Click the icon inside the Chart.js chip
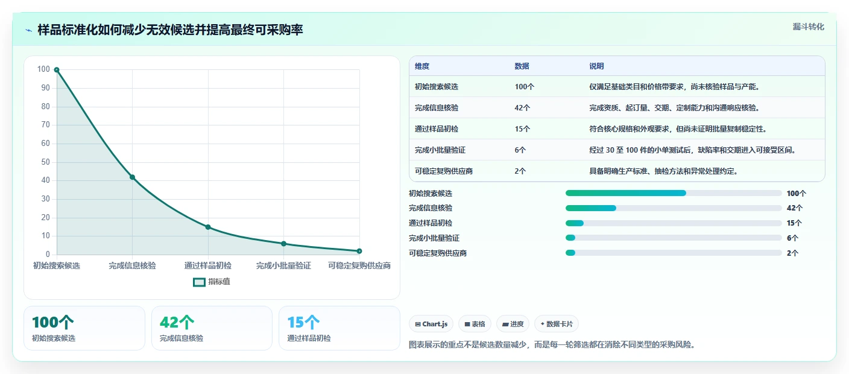849x374 pixels. point(417,324)
